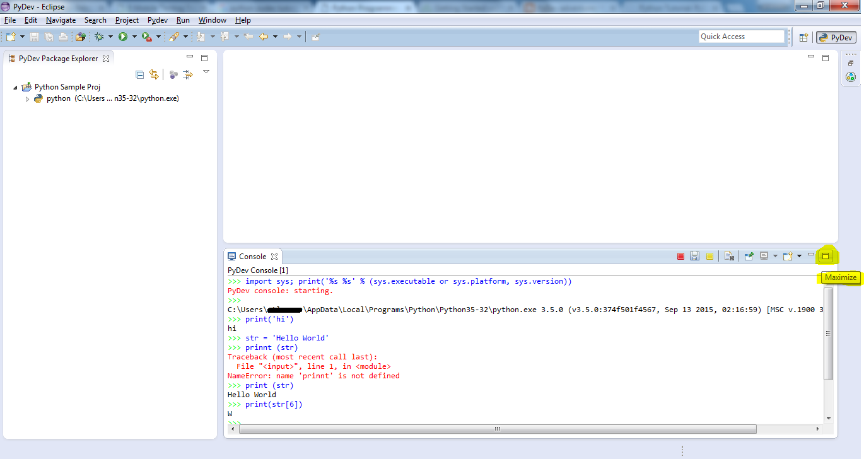Open the Debug dropdown arrow
The image size is (864, 459).
click(x=110, y=37)
